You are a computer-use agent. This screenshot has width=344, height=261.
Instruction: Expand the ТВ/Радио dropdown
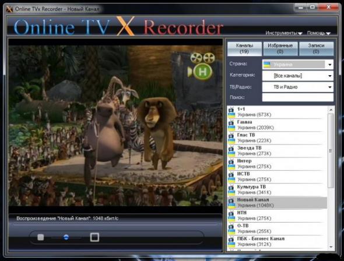click(x=330, y=87)
